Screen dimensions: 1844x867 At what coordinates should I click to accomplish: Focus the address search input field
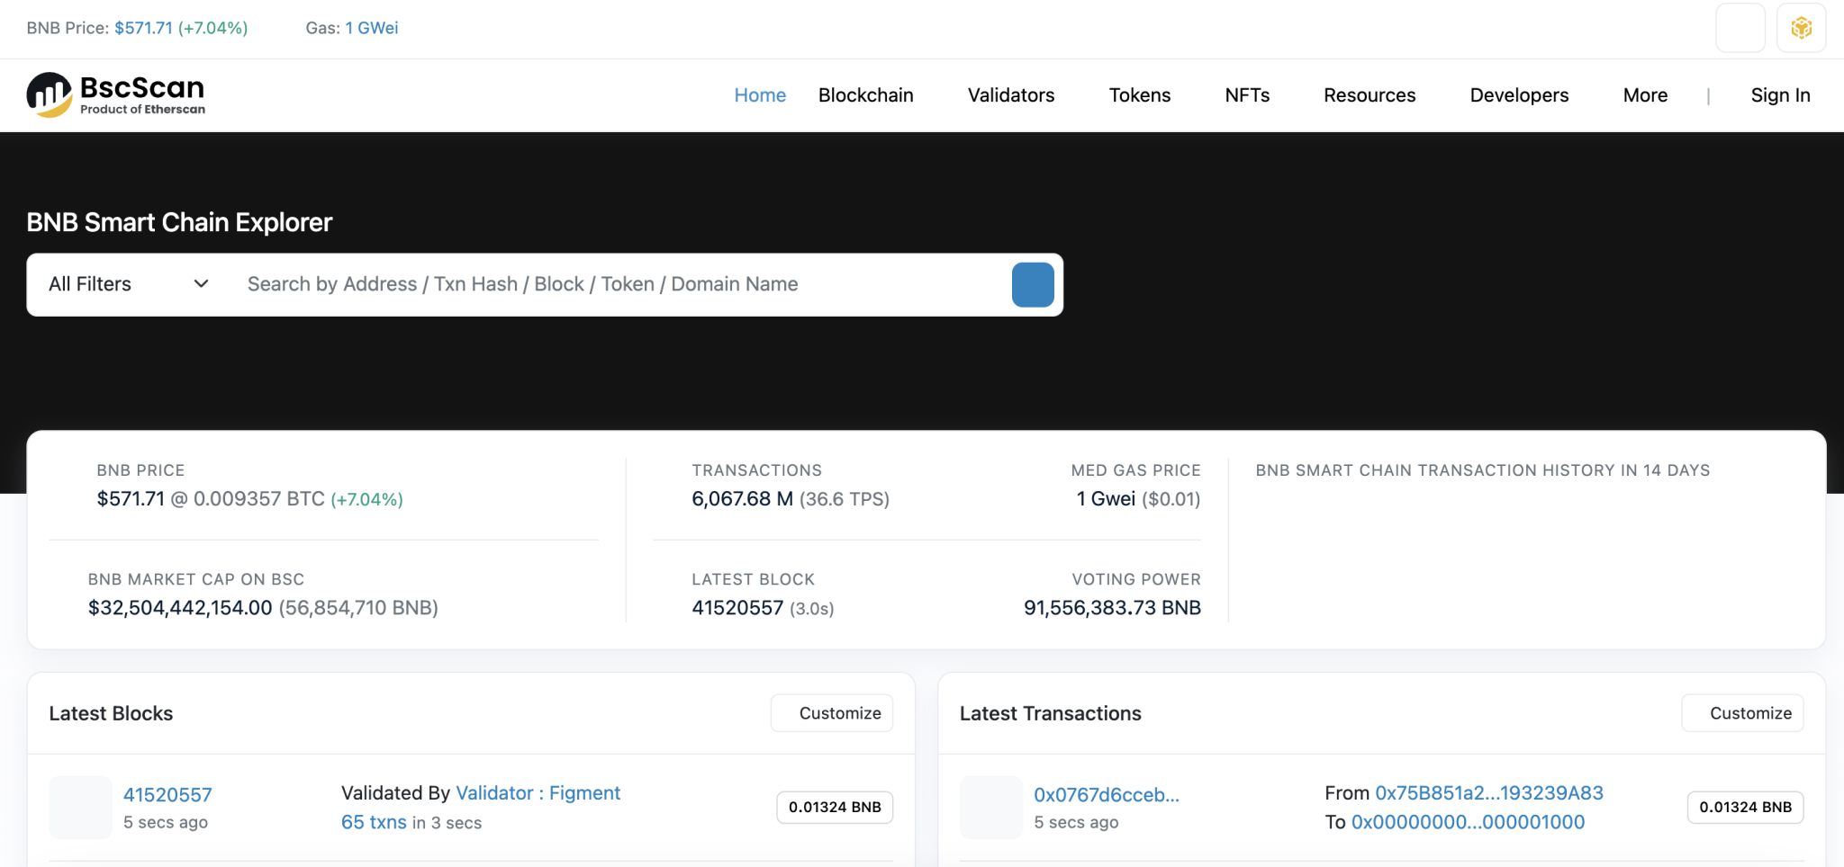click(x=621, y=284)
